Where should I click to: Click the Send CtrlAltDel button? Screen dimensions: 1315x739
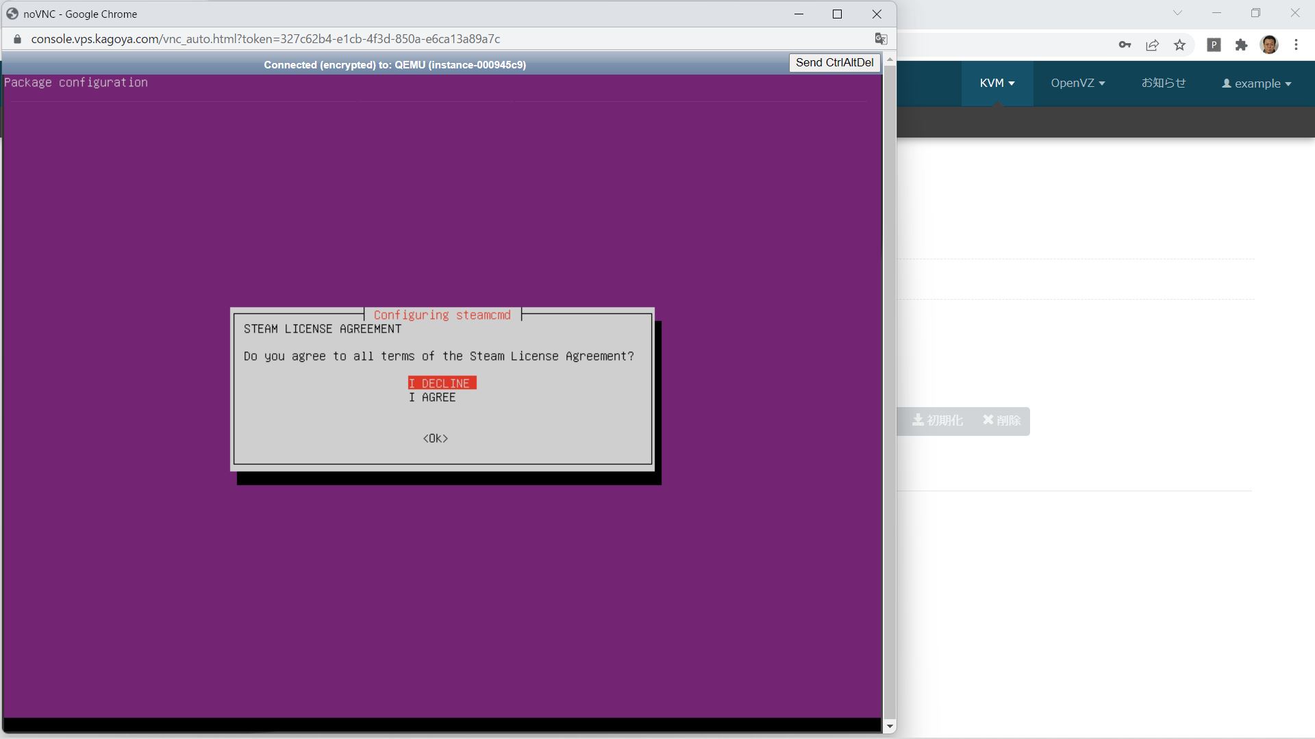[834, 63]
